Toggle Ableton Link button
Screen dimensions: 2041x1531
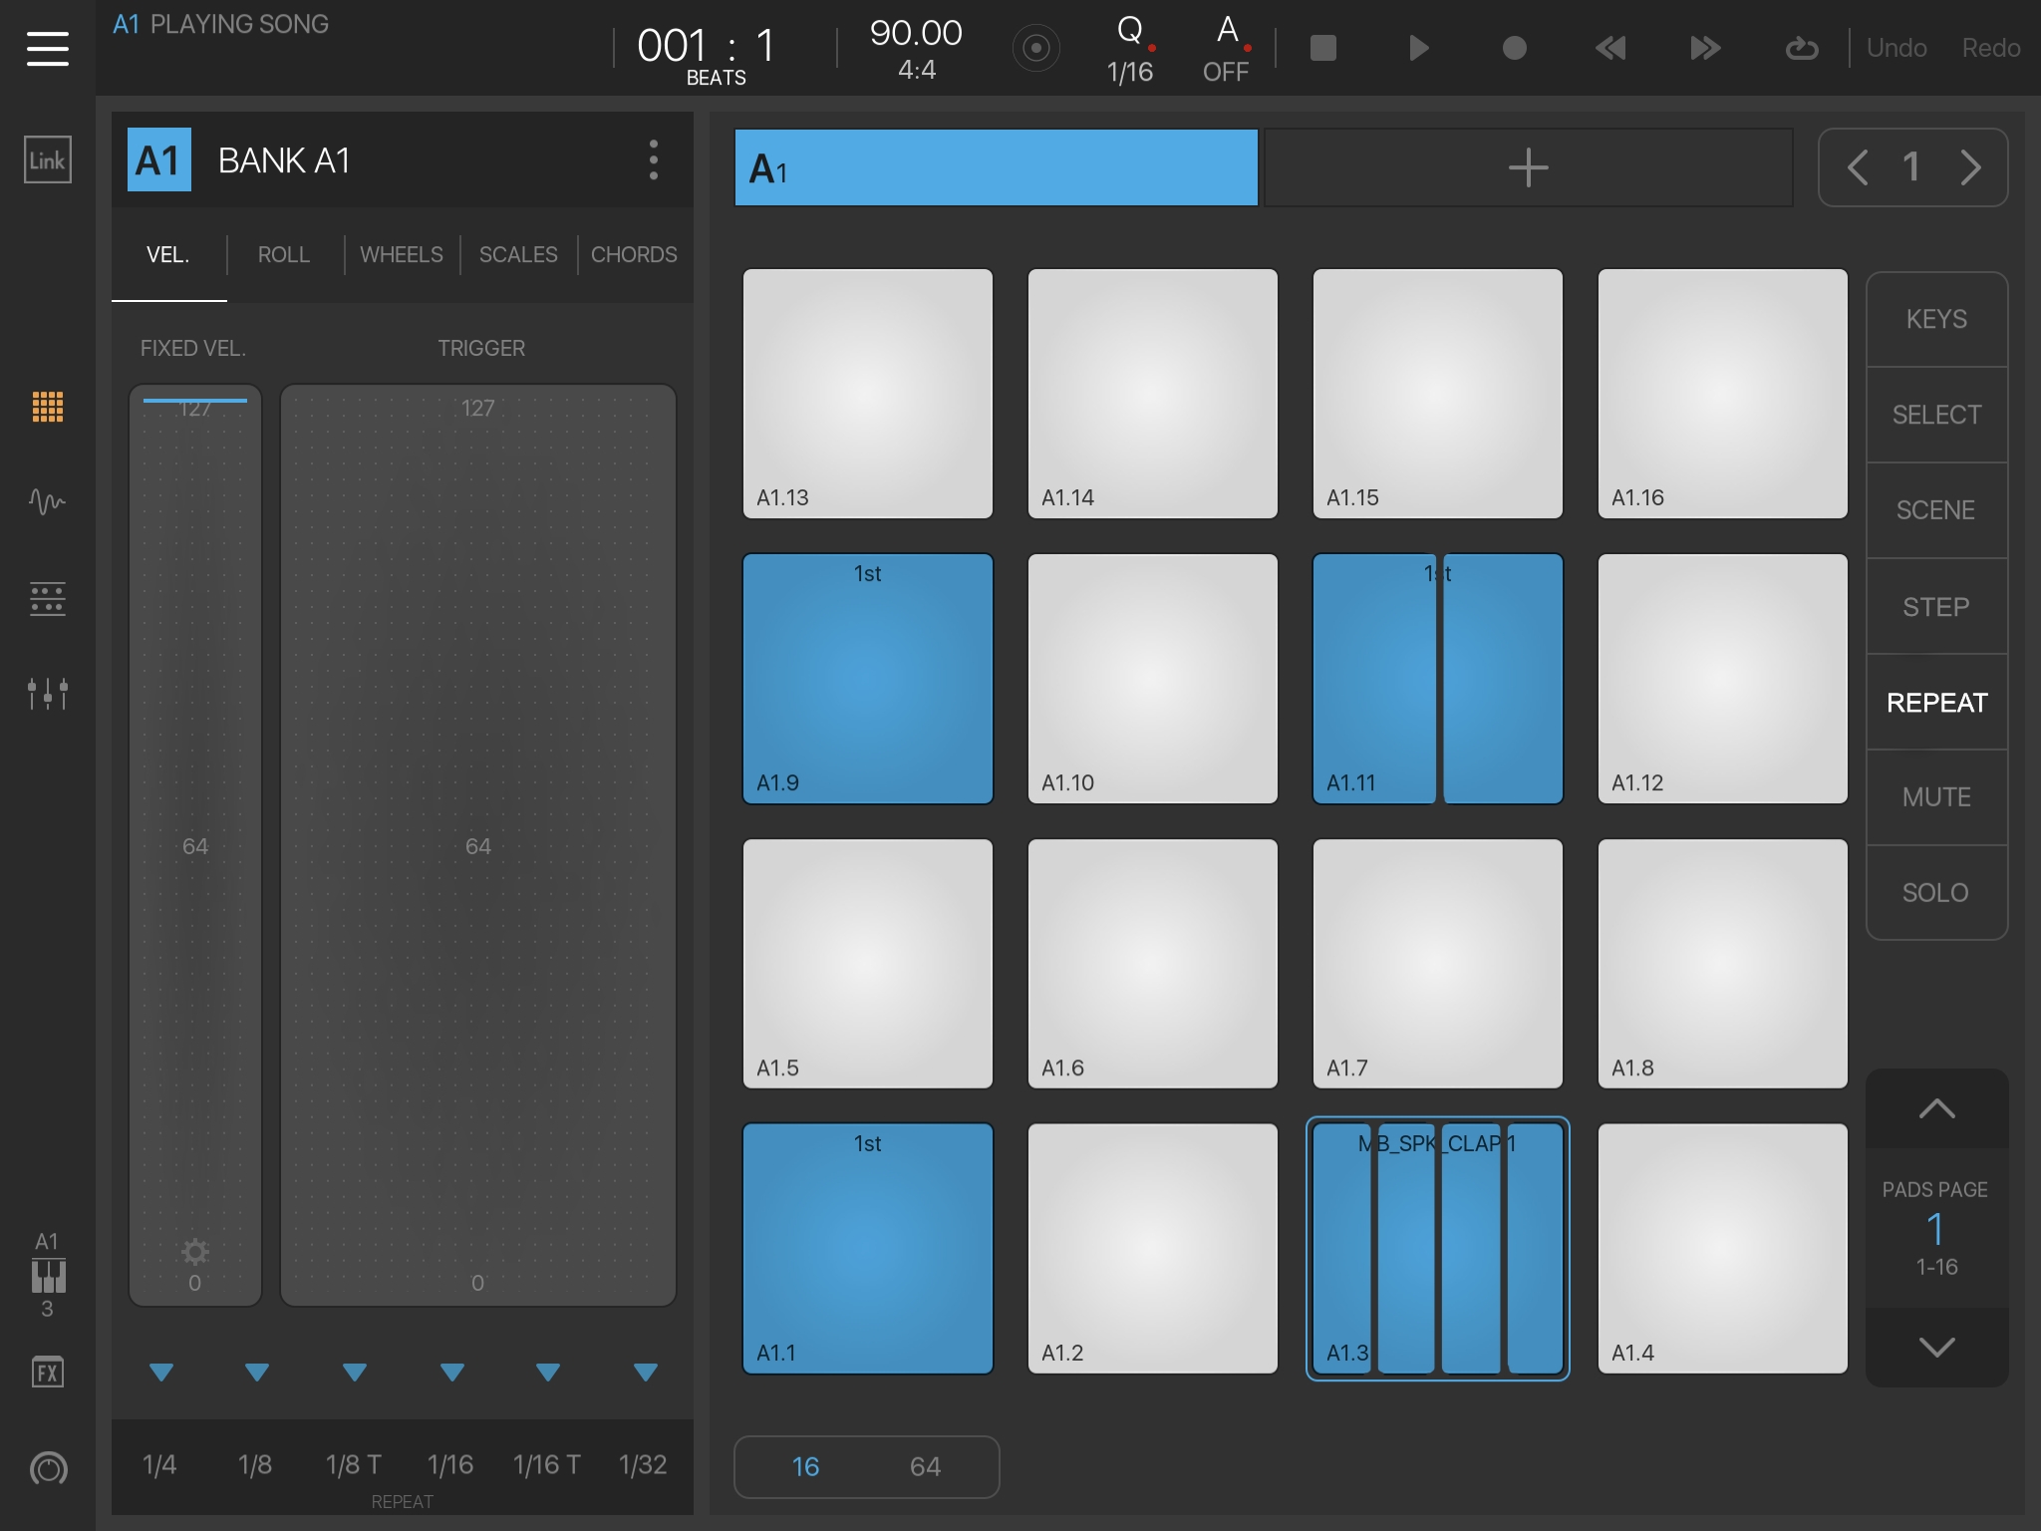pyautogui.click(x=48, y=159)
